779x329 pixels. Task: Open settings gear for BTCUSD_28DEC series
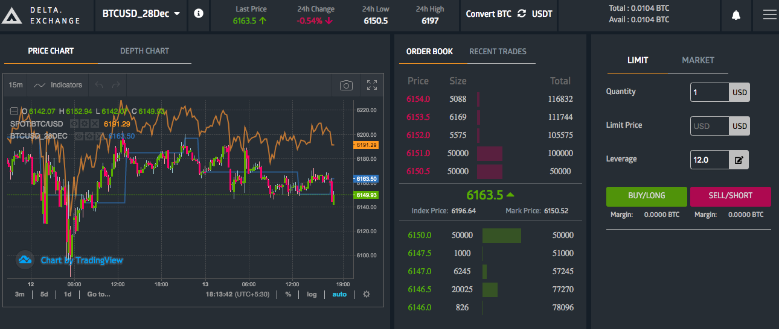tap(89, 136)
